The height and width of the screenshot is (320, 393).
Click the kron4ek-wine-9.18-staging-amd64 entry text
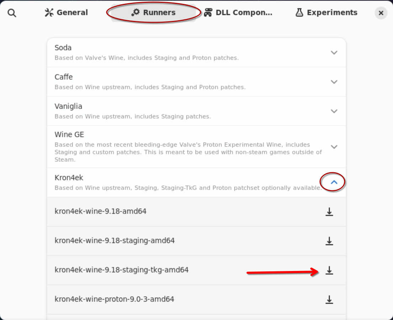click(x=115, y=240)
